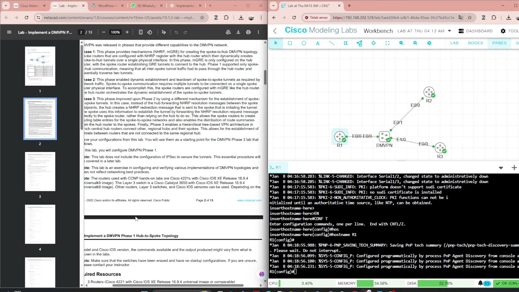Open extensions puzzle icon in left browser

pos(226,17)
